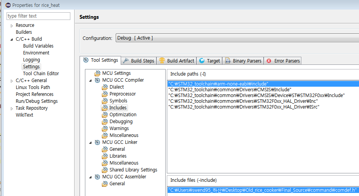Screen dimensions: 359x196
Task: Select the CMSIS\Include include path entry
Action: [229, 89]
